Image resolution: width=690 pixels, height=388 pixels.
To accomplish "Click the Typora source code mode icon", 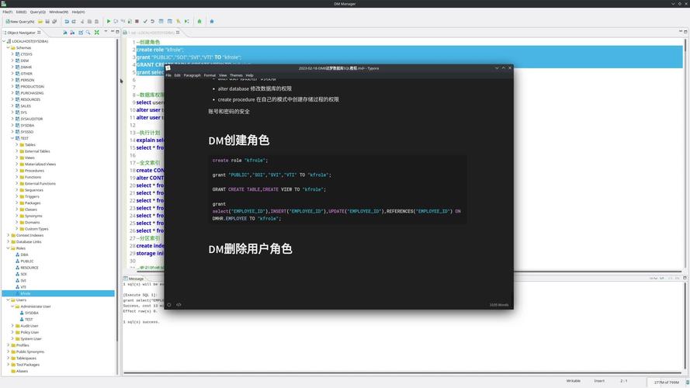I will pos(179,304).
